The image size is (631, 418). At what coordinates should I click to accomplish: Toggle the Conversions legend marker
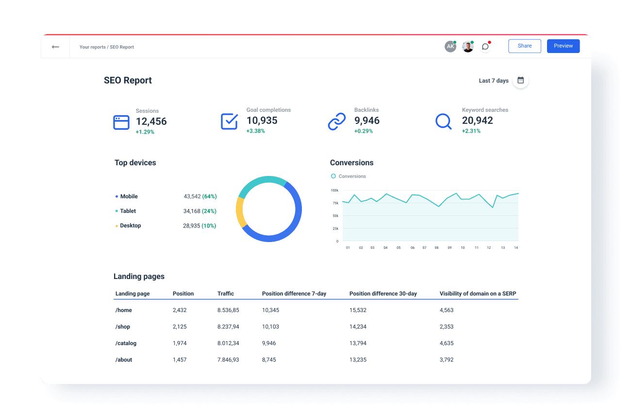tap(333, 176)
